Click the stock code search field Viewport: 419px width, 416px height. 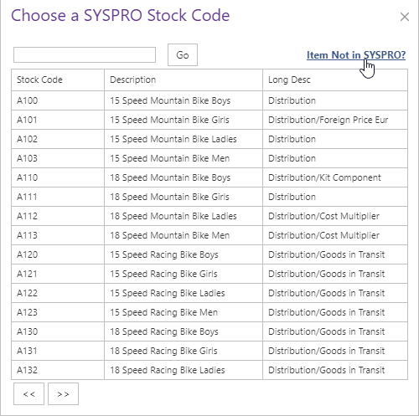85,54
